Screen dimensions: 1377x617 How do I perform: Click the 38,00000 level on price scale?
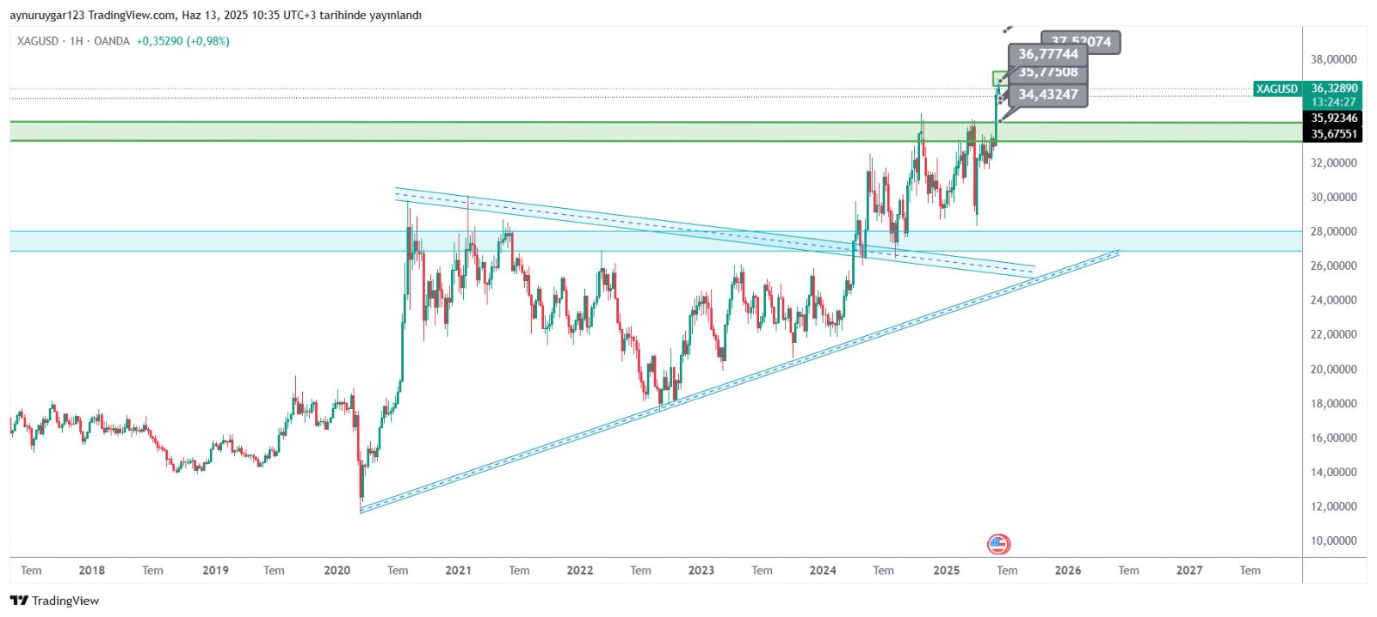click(x=1333, y=59)
